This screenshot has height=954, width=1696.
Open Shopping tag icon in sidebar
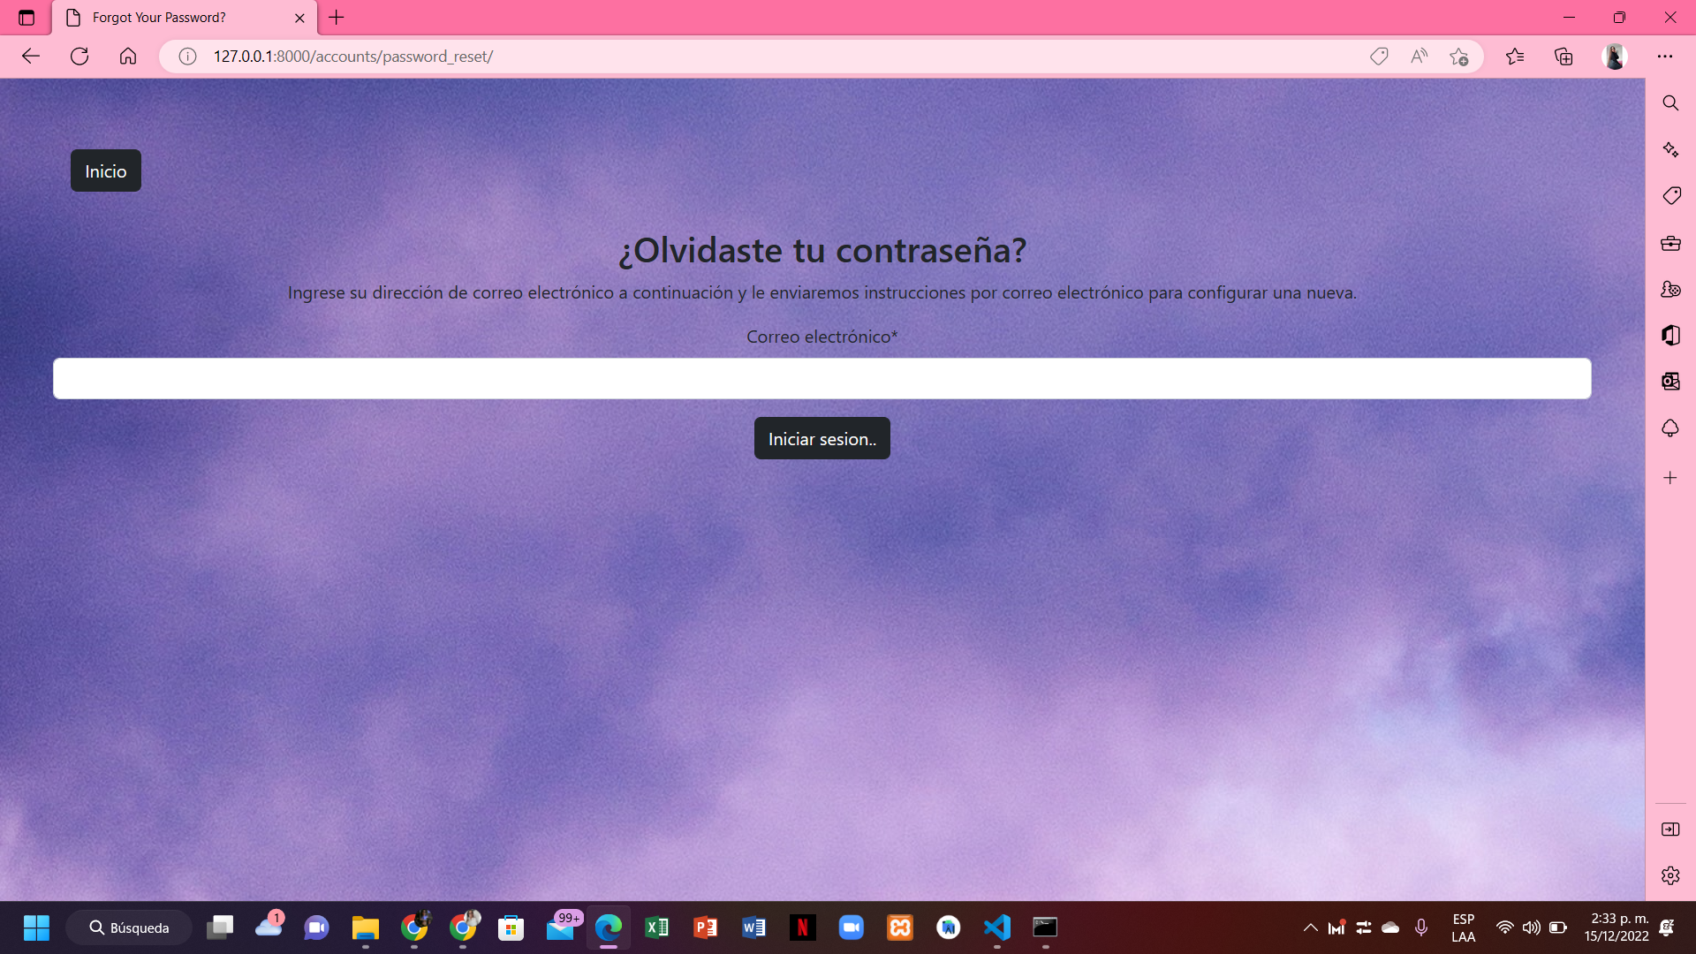point(1669,196)
